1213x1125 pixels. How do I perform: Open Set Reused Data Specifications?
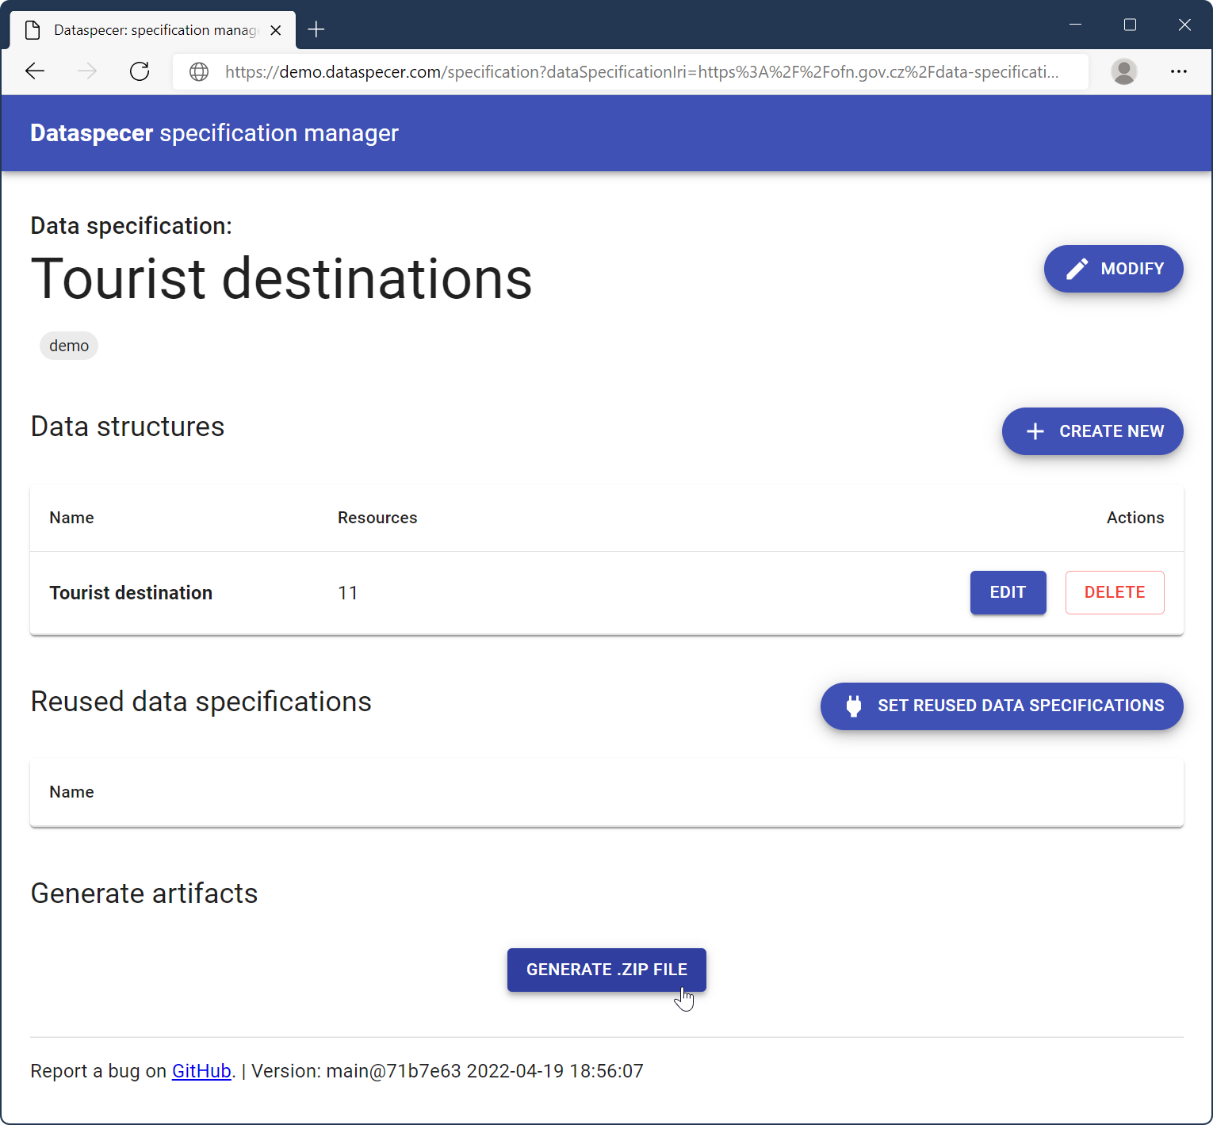point(1001,706)
